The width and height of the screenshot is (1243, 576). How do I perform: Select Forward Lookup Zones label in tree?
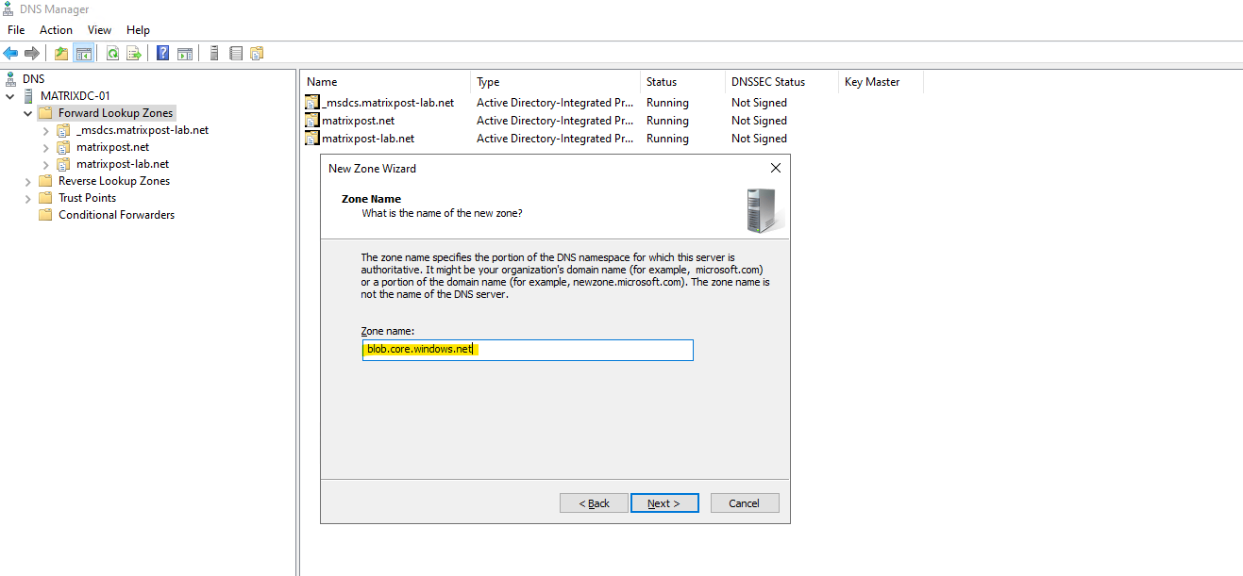click(116, 113)
